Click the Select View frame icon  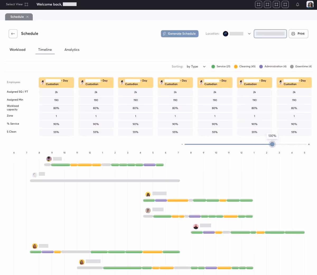tap(26, 4)
